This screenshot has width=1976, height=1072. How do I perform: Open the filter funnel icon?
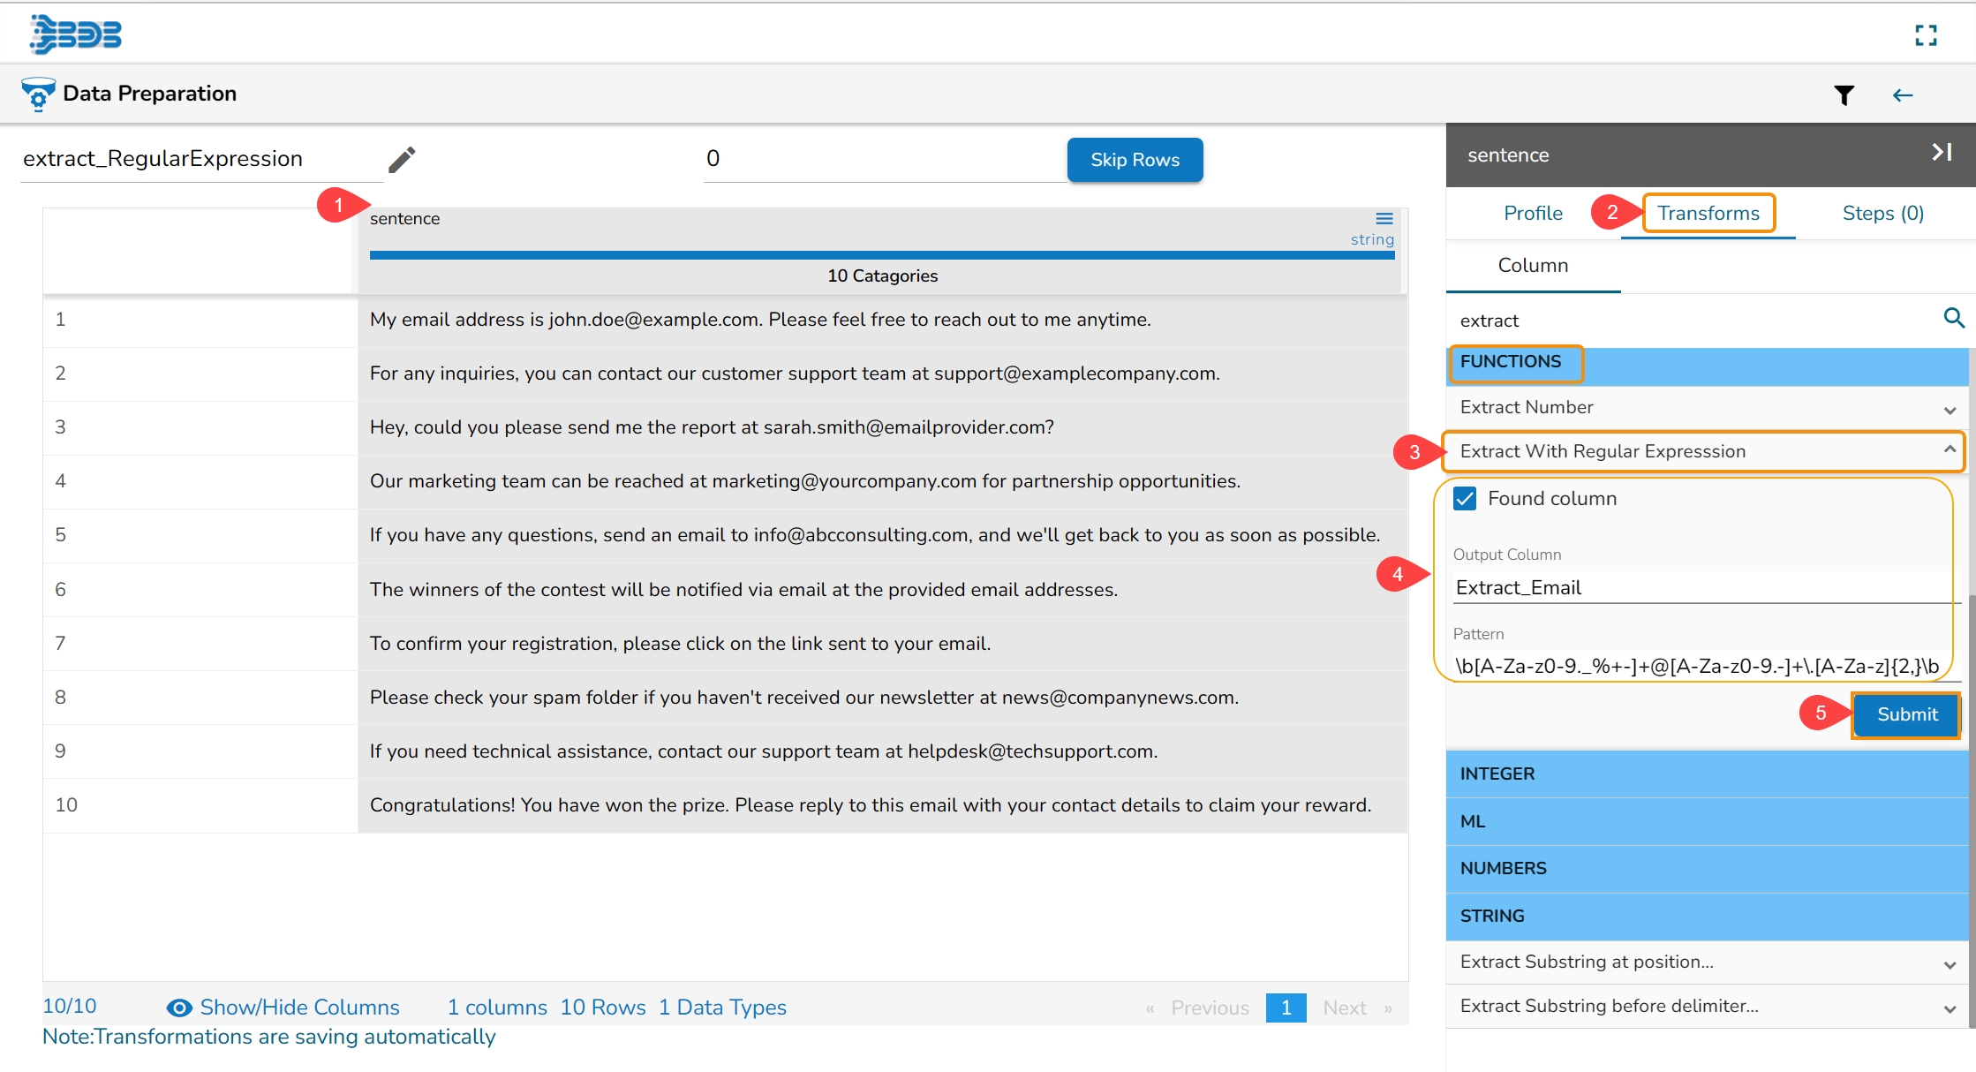tap(1844, 95)
